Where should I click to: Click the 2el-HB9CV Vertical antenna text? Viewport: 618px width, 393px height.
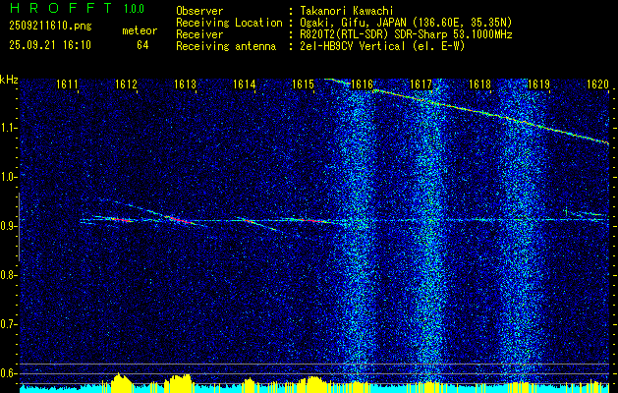[x=383, y=44]
